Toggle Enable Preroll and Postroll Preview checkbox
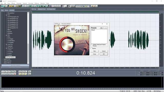This screenshot has width=164, height=92. coord(92,44)
